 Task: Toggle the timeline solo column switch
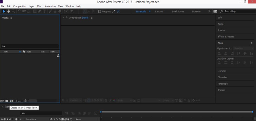[7, 119]
